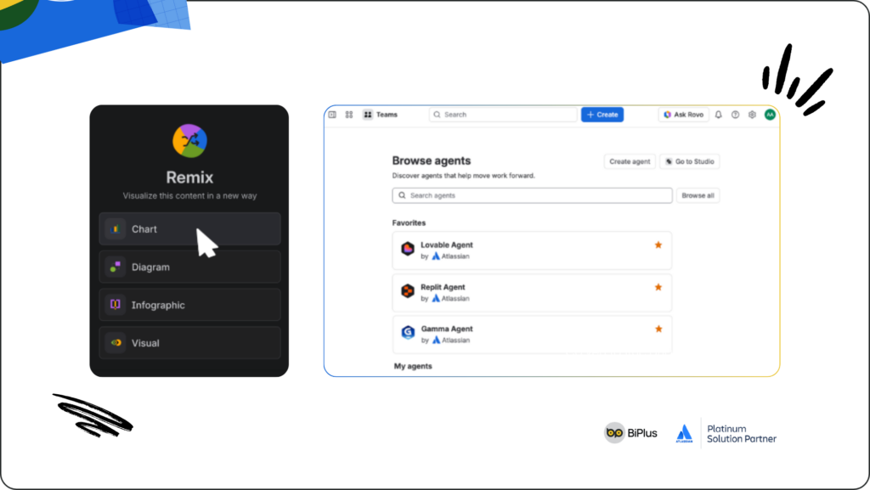Toggle the Replit Agent favorite star
The width and height of the screenshot is (870, 490).
(x=658, y=287)
